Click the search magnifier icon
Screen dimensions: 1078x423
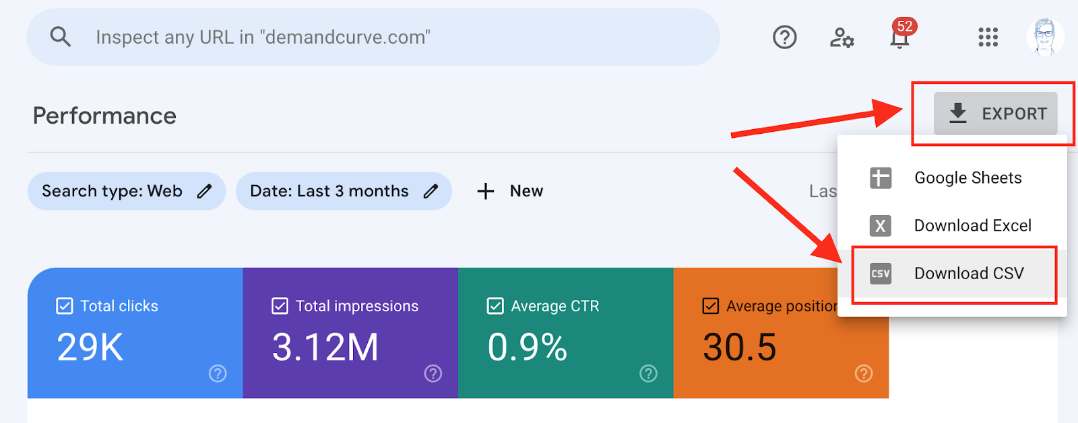click(61, 37)
